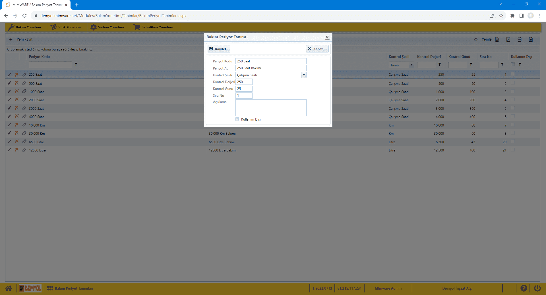Export the grid to PDF
Screen dimensions: 546x295
pos(508,39)
